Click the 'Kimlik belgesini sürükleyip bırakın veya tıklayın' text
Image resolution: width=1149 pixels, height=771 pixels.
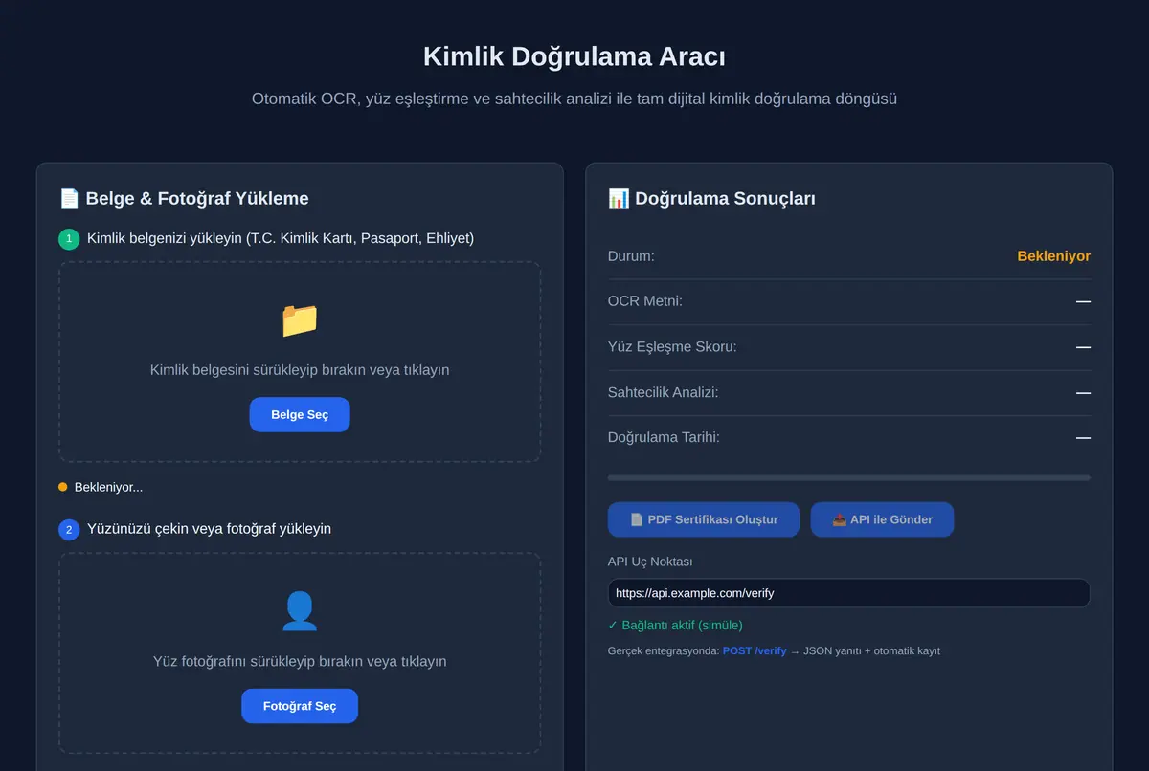(300, 370)
